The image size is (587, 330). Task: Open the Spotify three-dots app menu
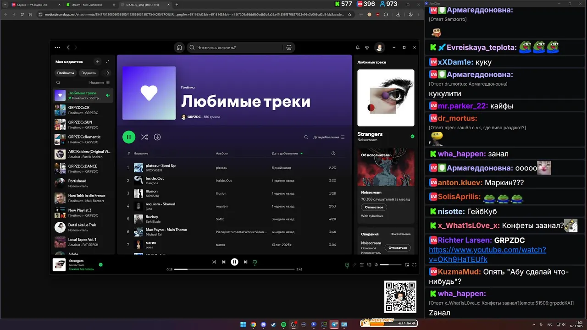(57, 47)
